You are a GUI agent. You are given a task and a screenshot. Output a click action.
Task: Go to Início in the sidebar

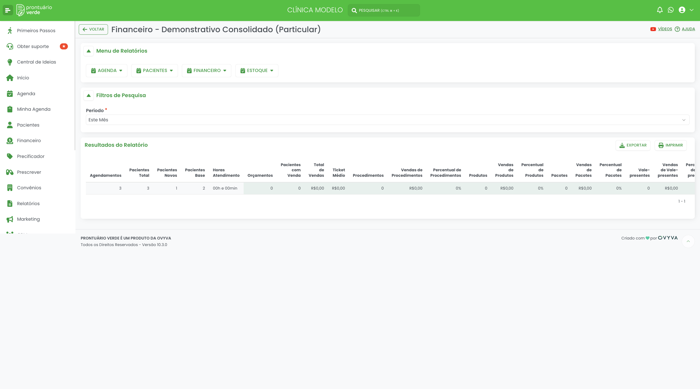[37, 78]
